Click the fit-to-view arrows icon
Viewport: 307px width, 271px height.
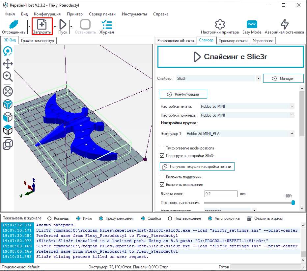click(8, 91)
